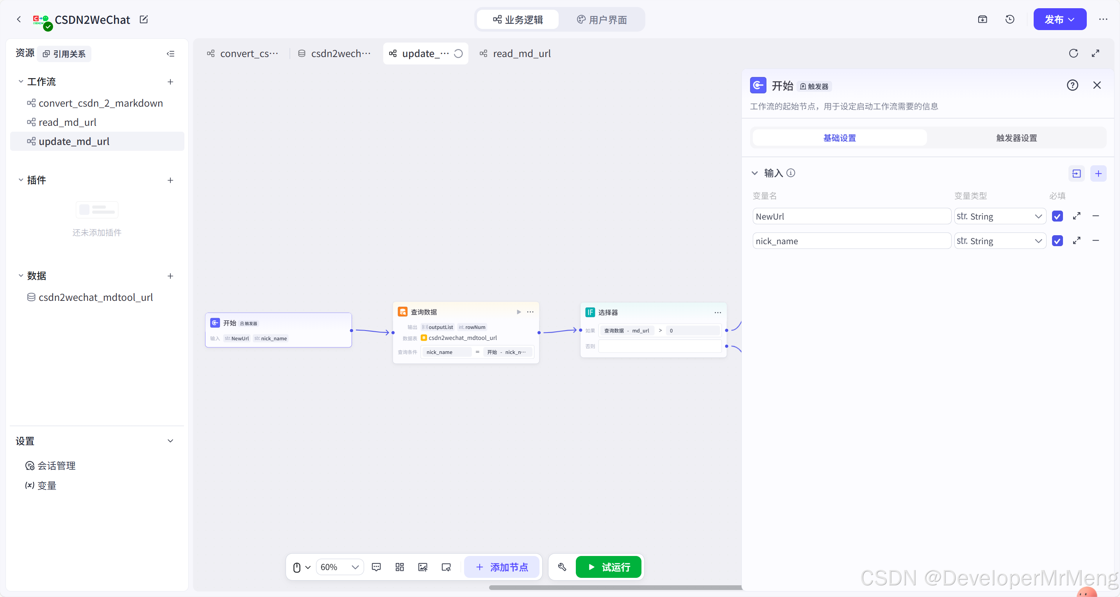The width and height of the screenshot is (1120, 597).
Task: Click the auto-layout grid icon in bottom toolbar
Action: point(400,567)
